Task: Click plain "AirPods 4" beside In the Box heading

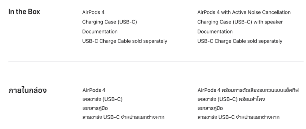Action: click(93, 13)
